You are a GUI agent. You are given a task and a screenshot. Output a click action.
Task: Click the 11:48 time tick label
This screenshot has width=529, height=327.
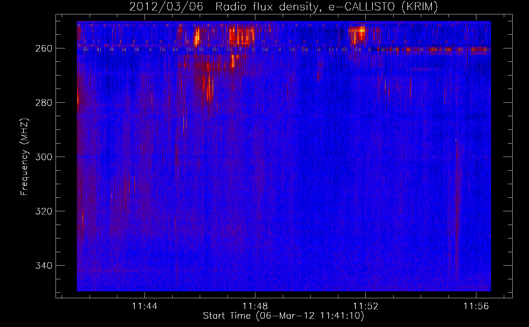[255, 306]
